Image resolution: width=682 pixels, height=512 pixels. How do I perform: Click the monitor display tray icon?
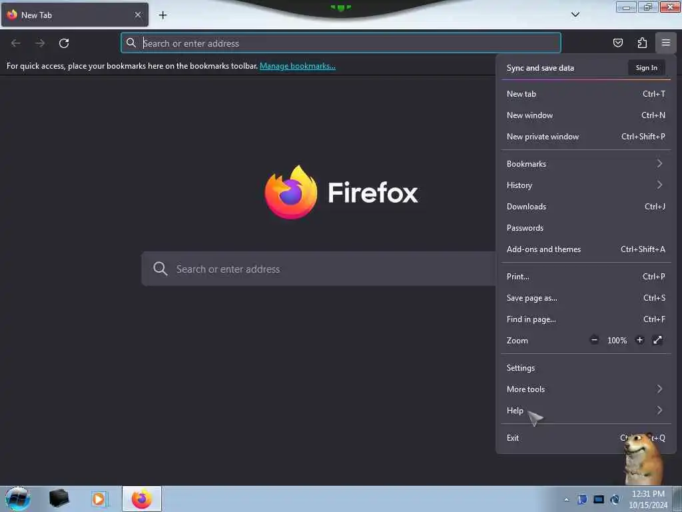[x=599, y=499]
